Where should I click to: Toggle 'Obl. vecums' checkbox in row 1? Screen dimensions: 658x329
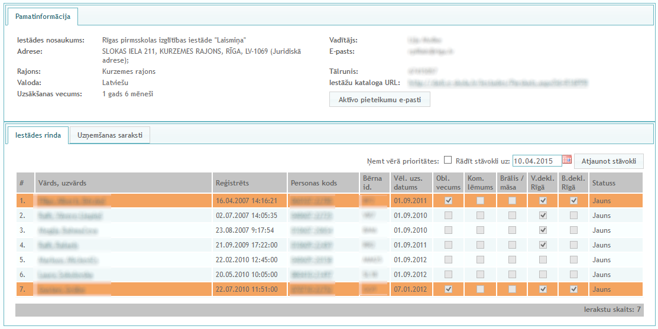(448, 201)
